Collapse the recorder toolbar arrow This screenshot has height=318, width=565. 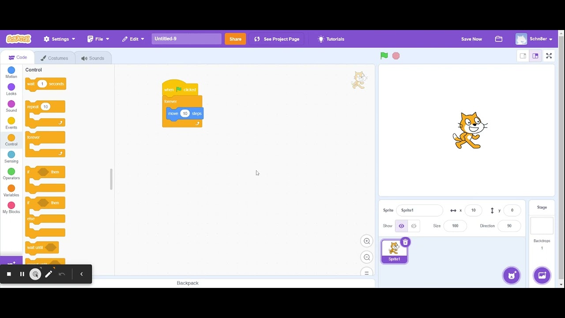pos(81,274)
